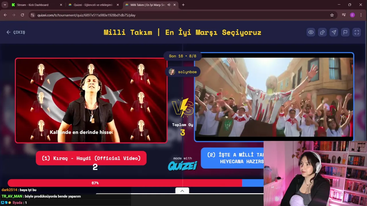The image size is (367, 206).
Task: Open the tab search dropdown
Action: pos(5,5)
